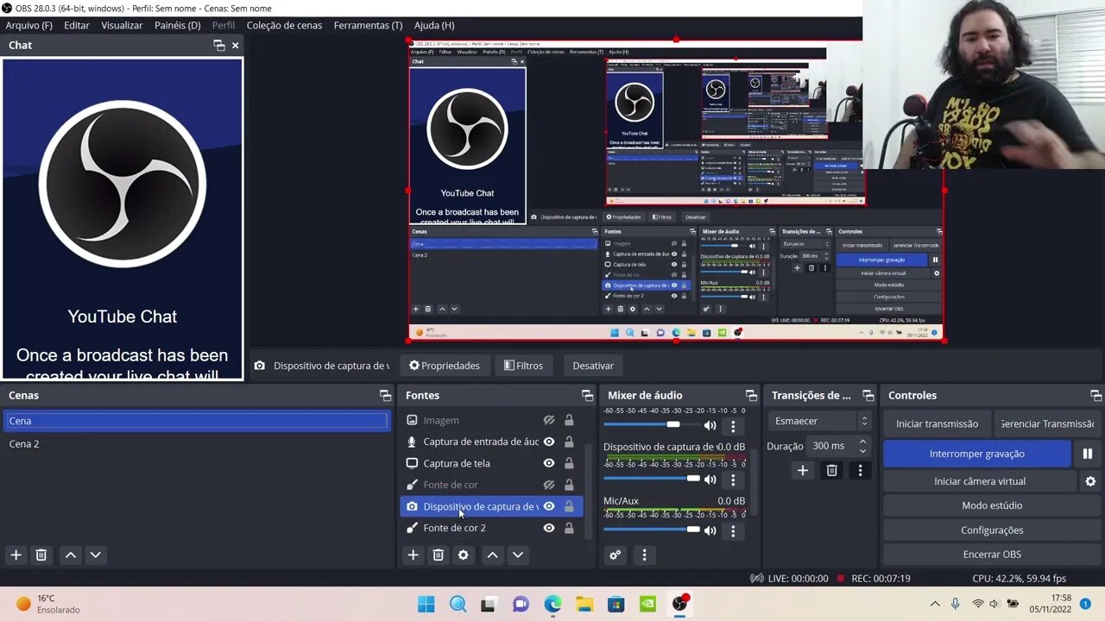
Task: Show the Imagem source
Action: [x=548, y=420]
